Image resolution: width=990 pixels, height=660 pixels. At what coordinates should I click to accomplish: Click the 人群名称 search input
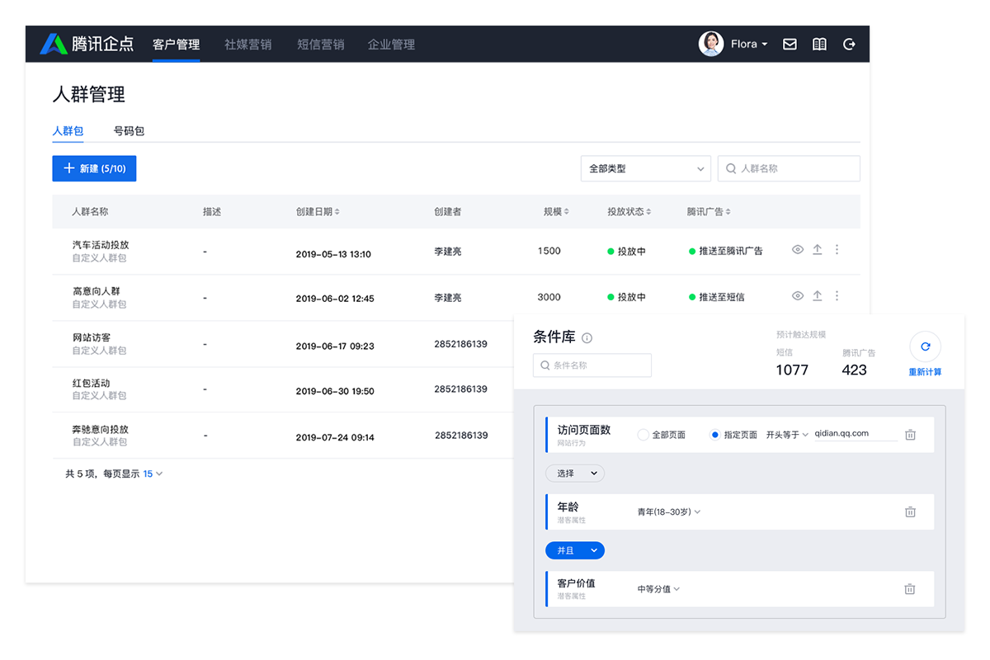789,168
